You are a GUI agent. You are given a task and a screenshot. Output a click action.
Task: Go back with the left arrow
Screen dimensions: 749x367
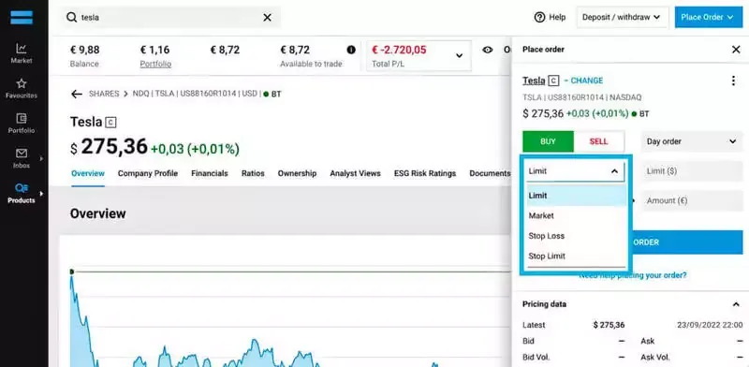[77, 94]
